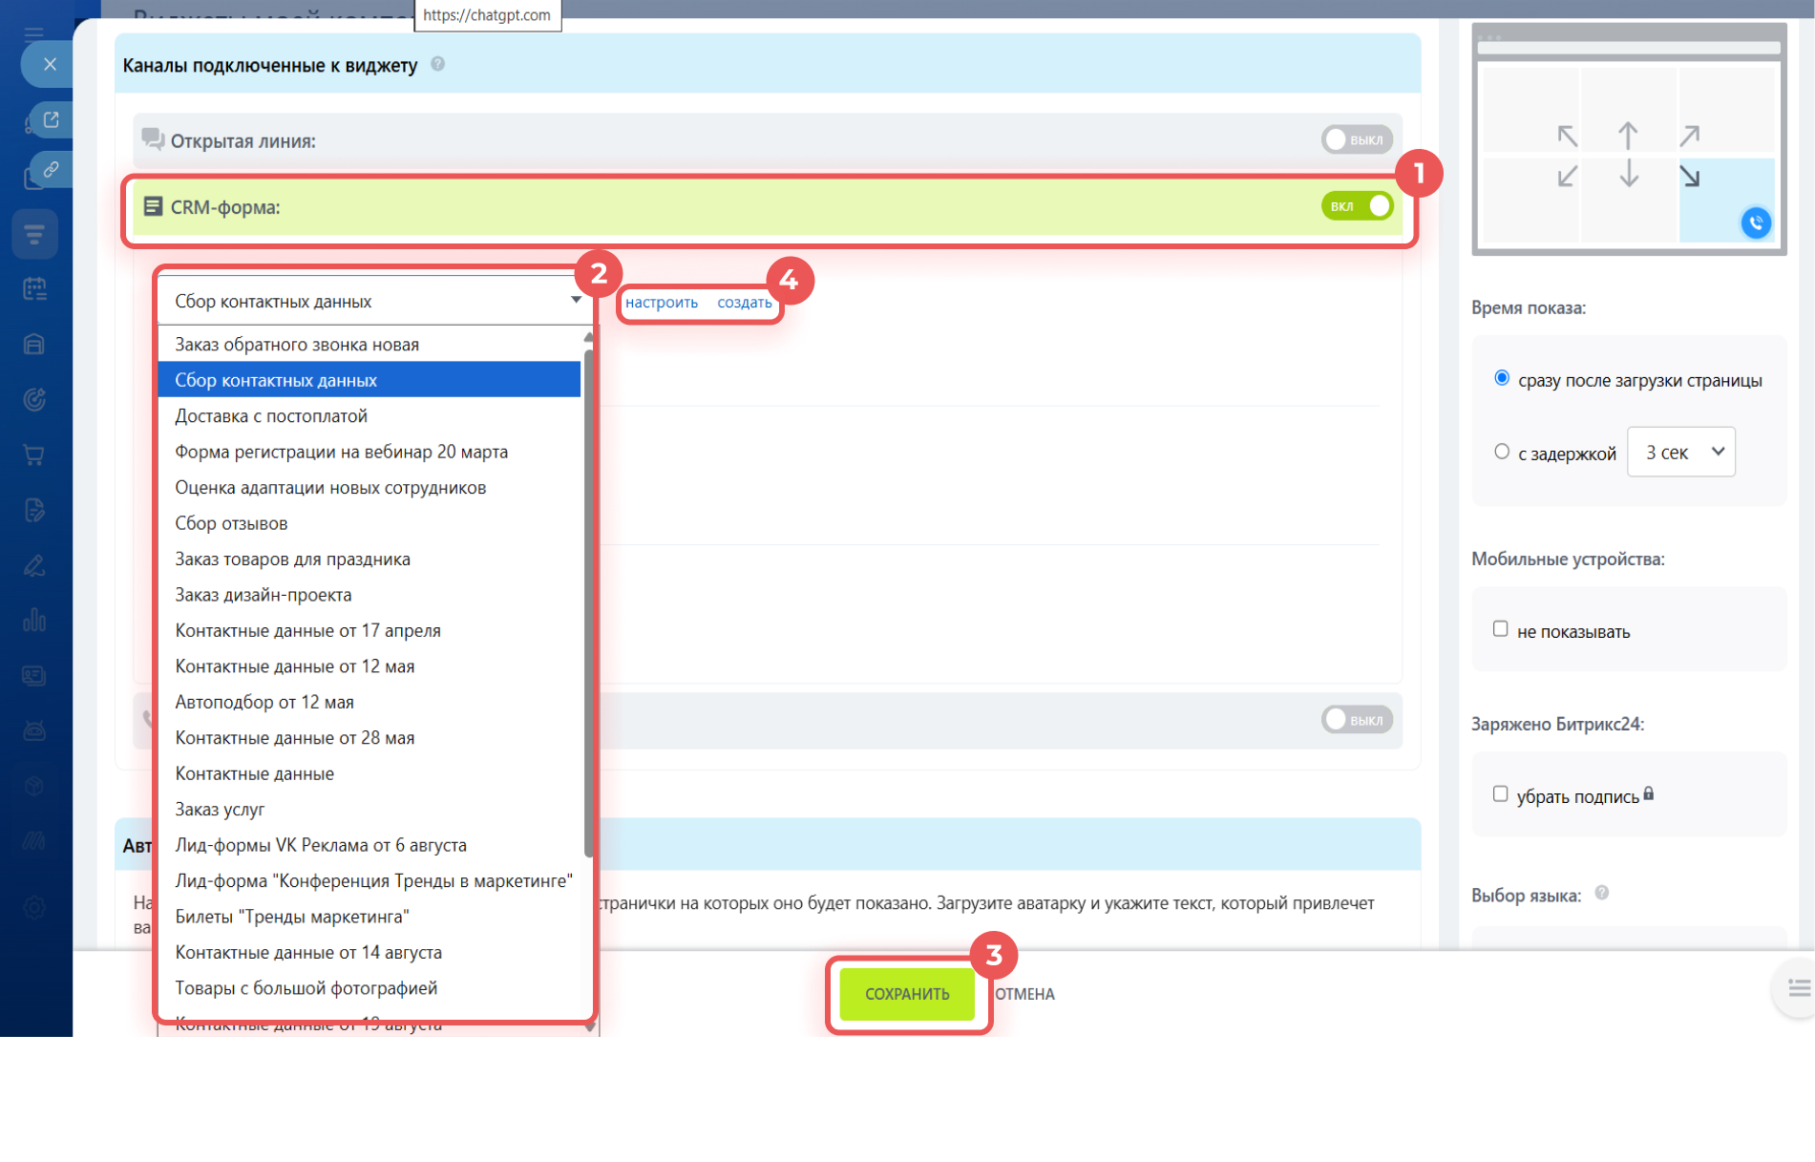
Task: Set widget position to top-center arrow
Action: (1629, 136)
